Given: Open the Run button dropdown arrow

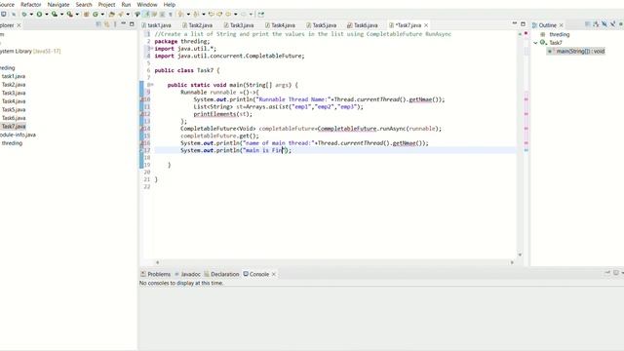Looking at the screenshot, I should [47, 15].
